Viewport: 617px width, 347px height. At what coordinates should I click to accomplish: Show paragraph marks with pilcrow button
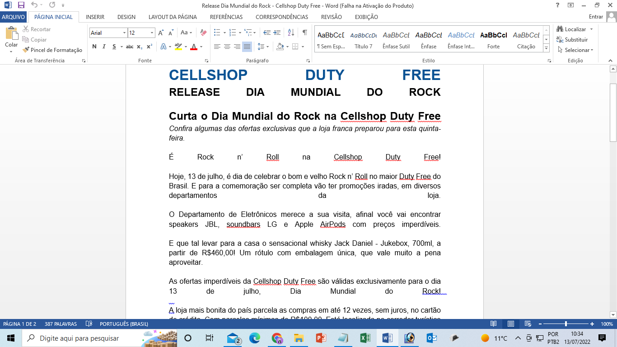305,33
